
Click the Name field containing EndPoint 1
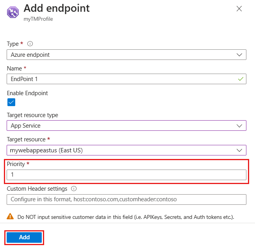(x=121, y=79)
